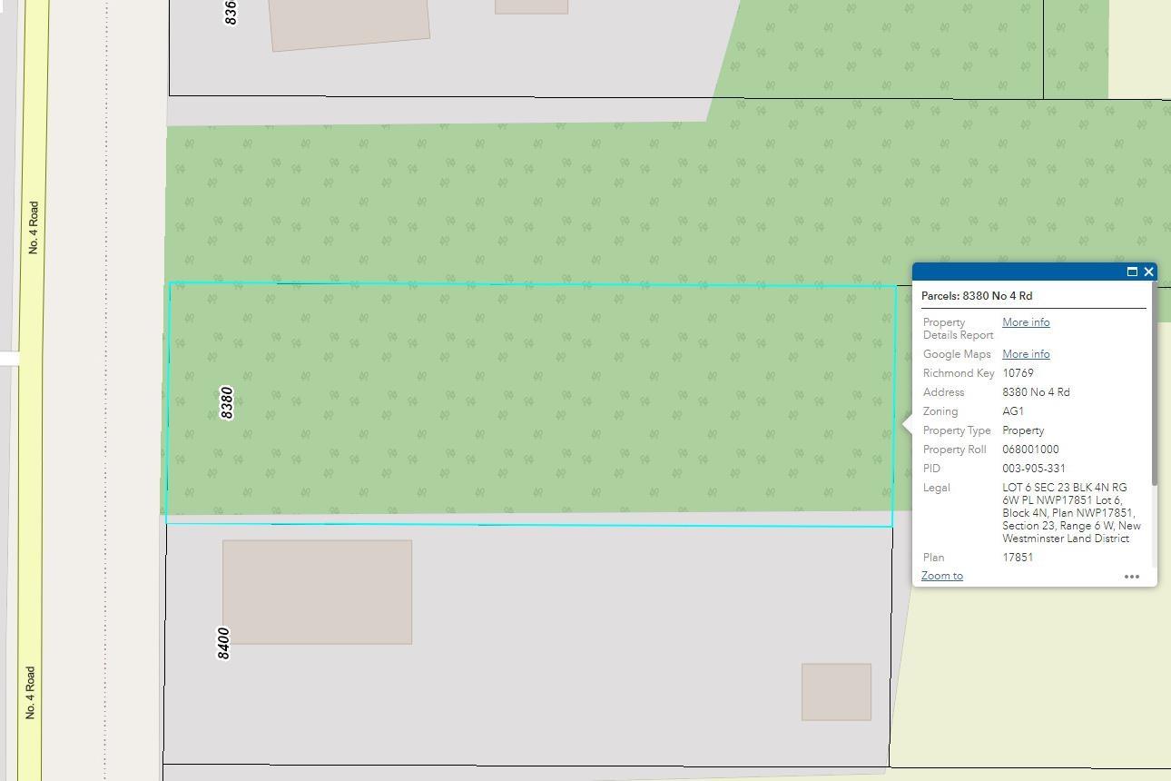Screen dimensions: 1171x781
Task: Close the parcel info popup
Action: (1148, 272)
